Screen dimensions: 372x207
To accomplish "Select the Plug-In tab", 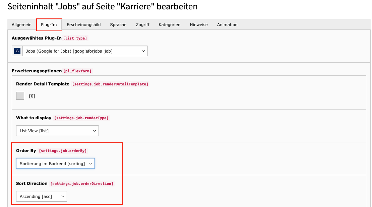I will tap(49, 25).
